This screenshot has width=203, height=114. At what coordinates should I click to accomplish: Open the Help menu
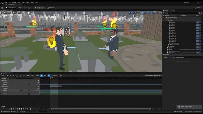click(x=36, y=2)
